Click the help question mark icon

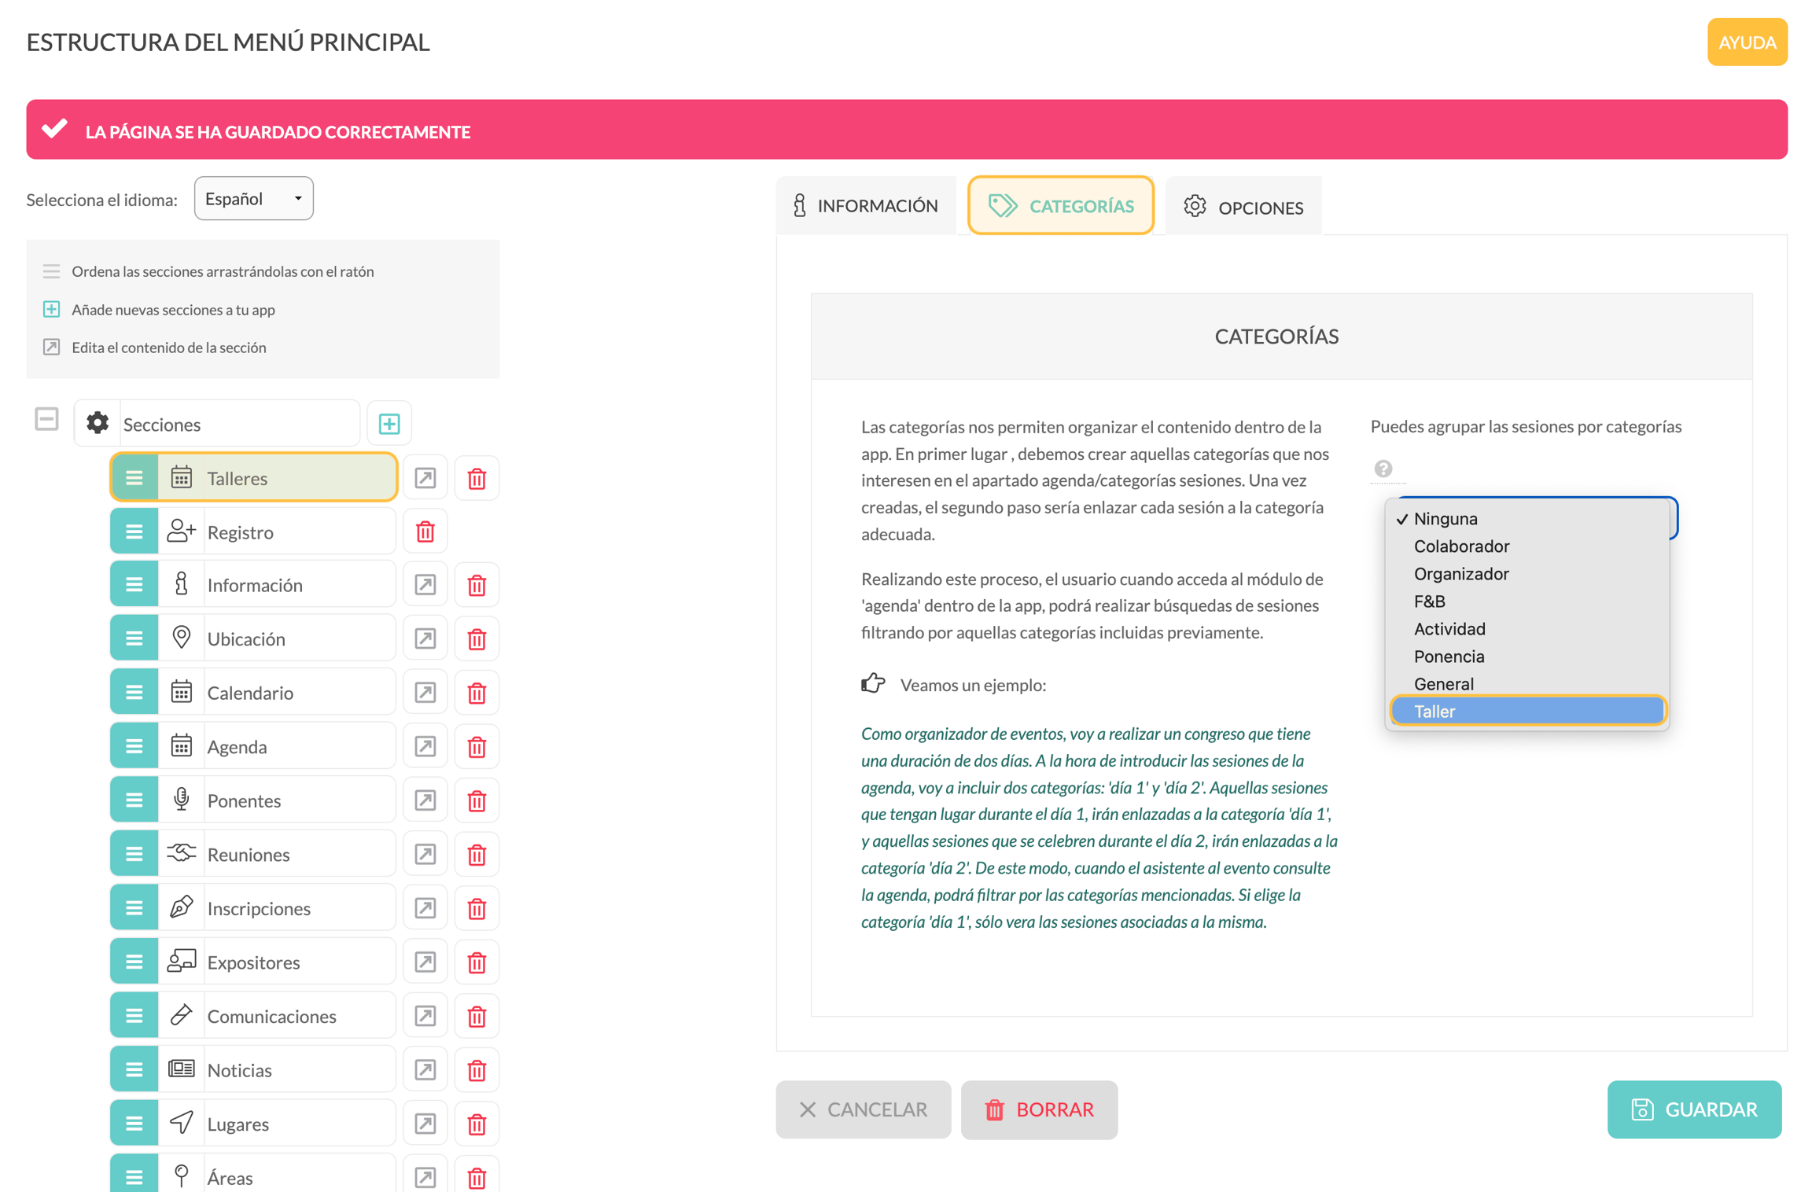point(1383,469)
